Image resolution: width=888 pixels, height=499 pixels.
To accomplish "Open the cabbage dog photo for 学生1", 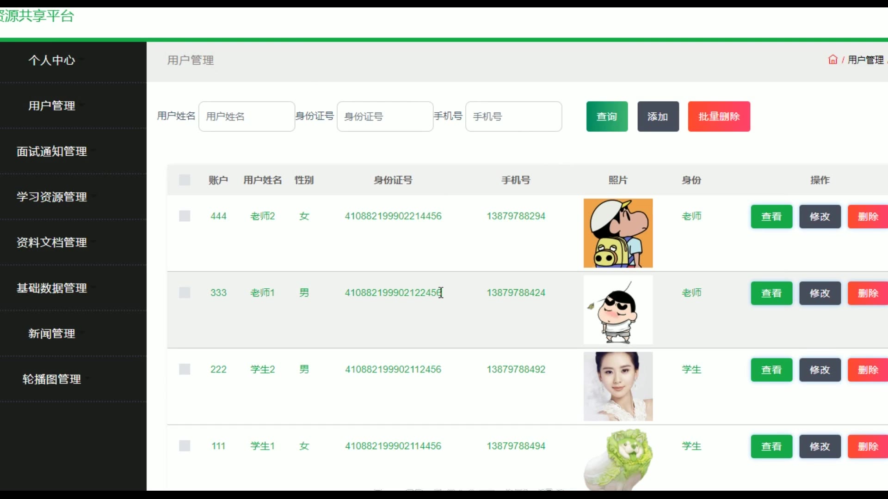I will point(618,459).
